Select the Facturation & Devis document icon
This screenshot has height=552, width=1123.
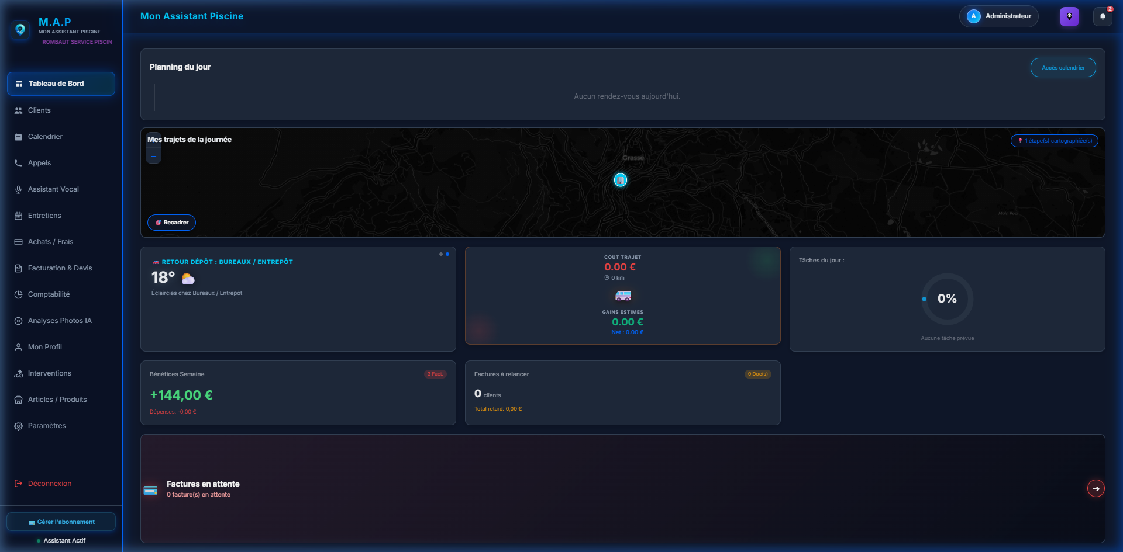tap(19, 268)
